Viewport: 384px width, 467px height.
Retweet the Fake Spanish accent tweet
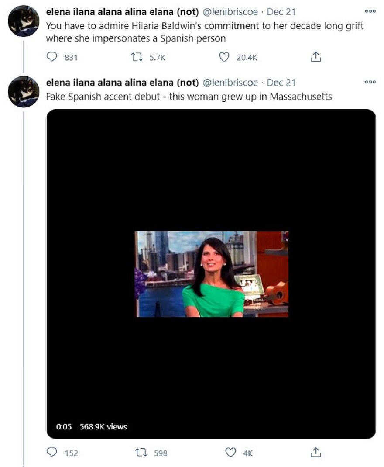point(141,453)
